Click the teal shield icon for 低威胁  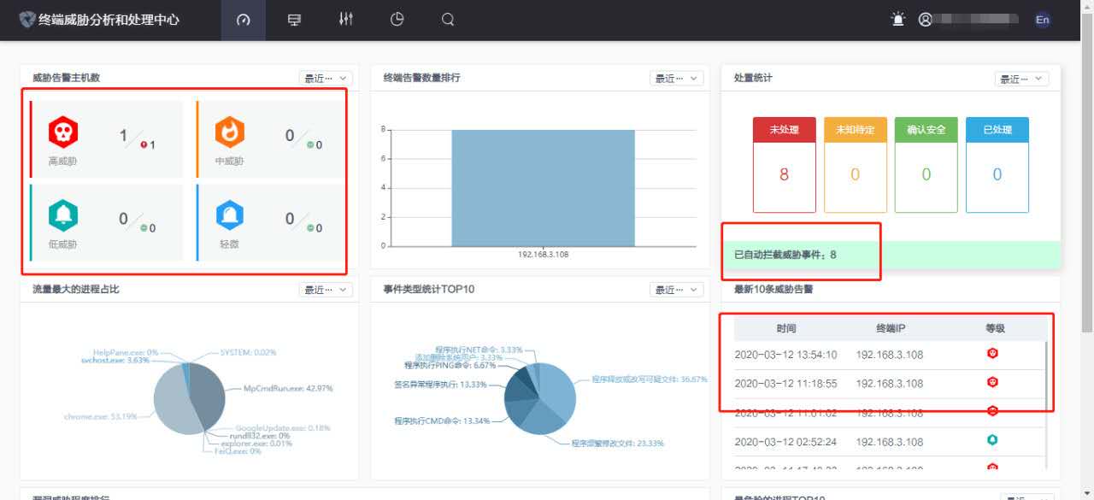click(x=62, y=216)
